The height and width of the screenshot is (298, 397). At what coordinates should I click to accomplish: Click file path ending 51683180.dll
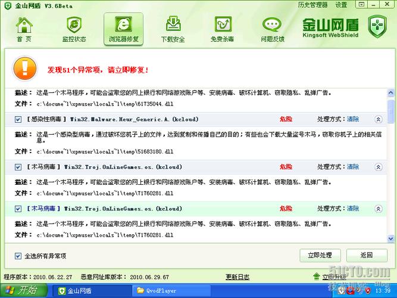[x=105, y=151]
